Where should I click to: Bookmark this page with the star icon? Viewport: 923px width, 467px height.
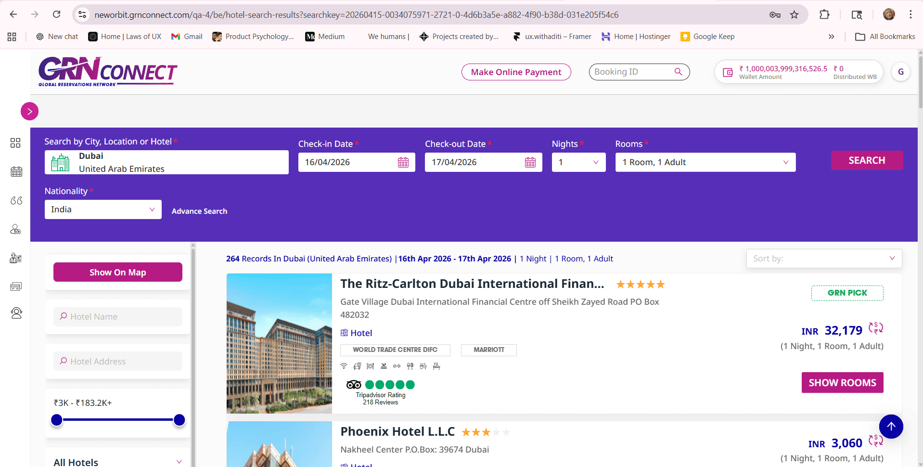coord(794,14)
